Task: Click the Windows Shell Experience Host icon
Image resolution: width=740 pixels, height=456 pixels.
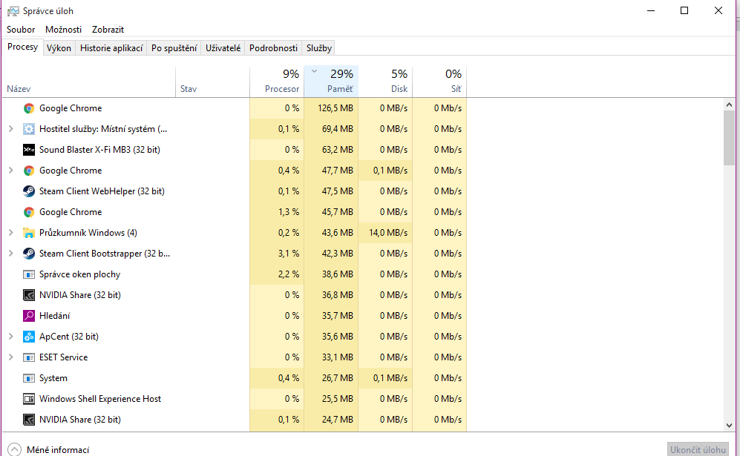Action: point(29,399)
